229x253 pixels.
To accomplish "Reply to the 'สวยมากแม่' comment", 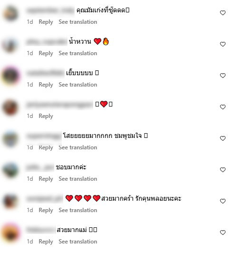I will click(46, 242).
